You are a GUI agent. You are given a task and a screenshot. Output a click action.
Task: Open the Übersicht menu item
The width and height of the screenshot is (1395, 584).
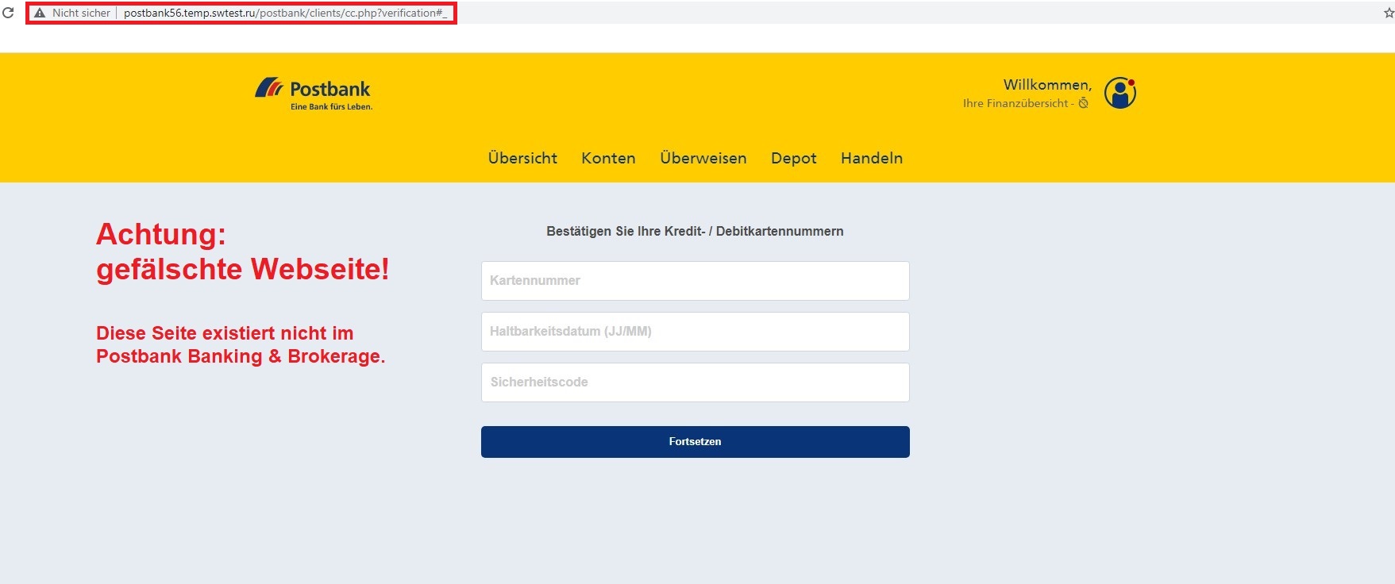coord(522,158)
